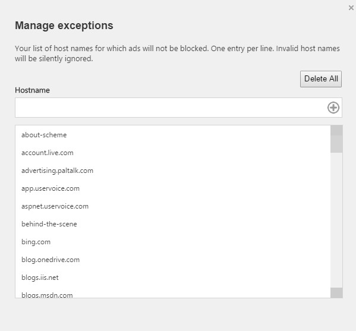Pick app.uservoice.com from the list

coord(173,188)
